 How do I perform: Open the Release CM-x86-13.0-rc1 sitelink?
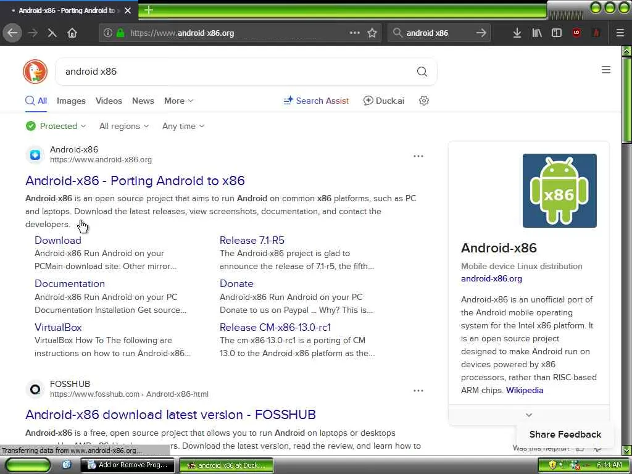(275, 327)
